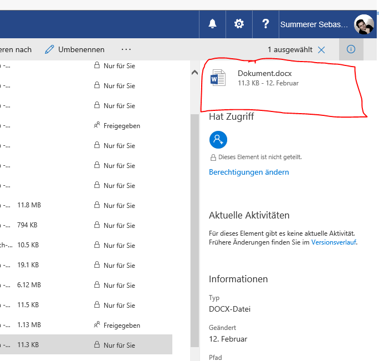
Task: Click the 'Aktuelle Aktivitäten' heading
Action: click(249, 215)
